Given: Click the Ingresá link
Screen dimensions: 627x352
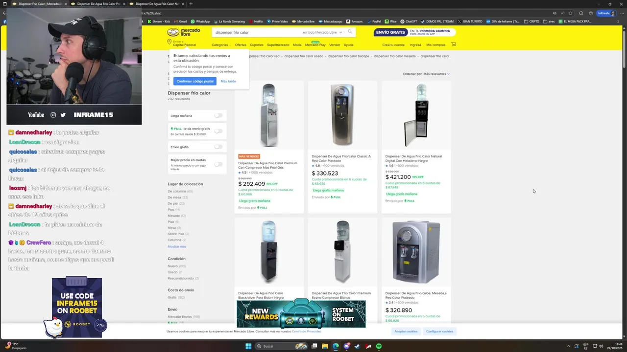Looking at the screenshot, I should (x=415, y=45).
